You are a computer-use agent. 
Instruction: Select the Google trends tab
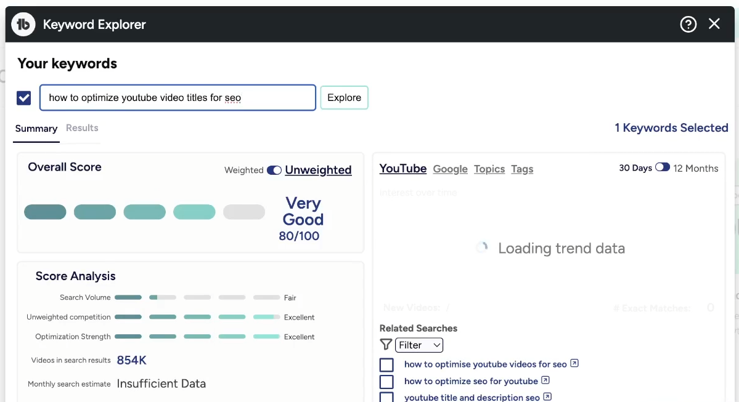pos(450,169)
